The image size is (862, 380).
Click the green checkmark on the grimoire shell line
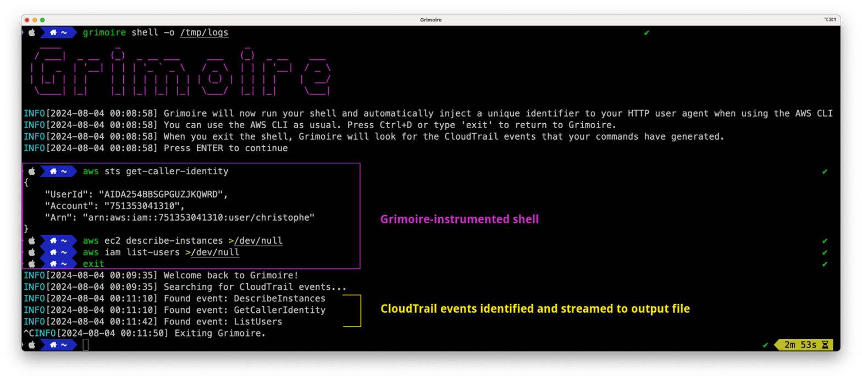point(646,33)
